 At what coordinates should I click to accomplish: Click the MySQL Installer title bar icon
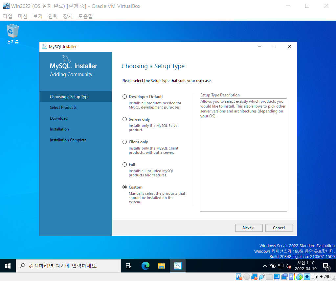(45, 47)
